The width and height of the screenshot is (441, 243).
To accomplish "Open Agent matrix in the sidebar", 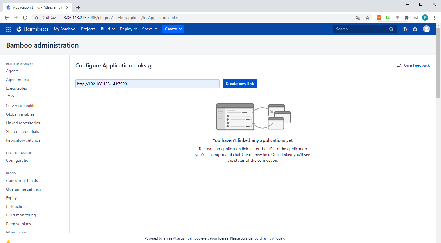I will (x=18, y=80).
